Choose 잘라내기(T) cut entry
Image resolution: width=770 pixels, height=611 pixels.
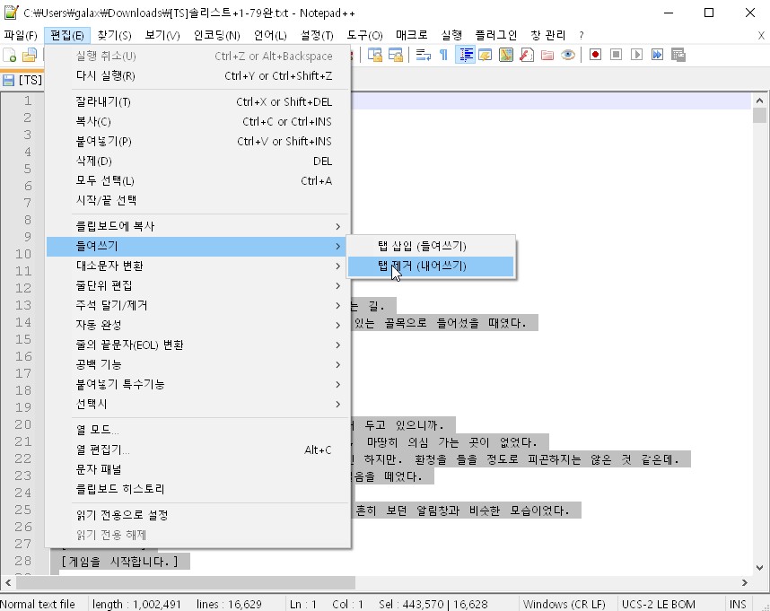[197, 102]
